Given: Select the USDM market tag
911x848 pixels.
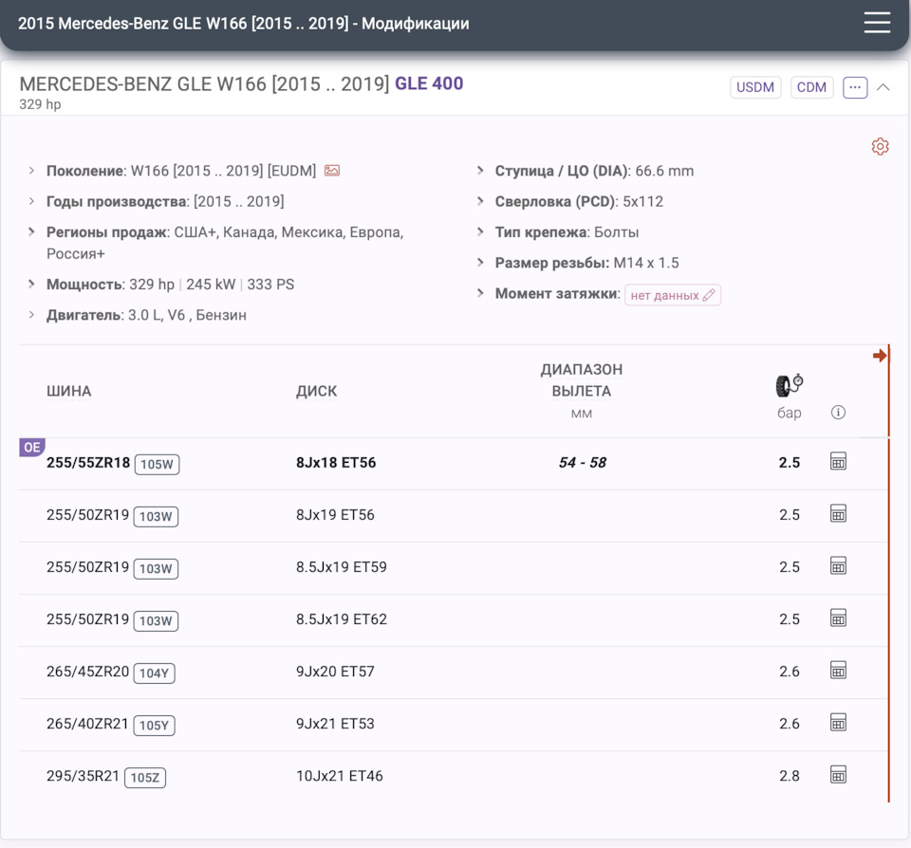Looking at the screenshot, I should point(755,87).
